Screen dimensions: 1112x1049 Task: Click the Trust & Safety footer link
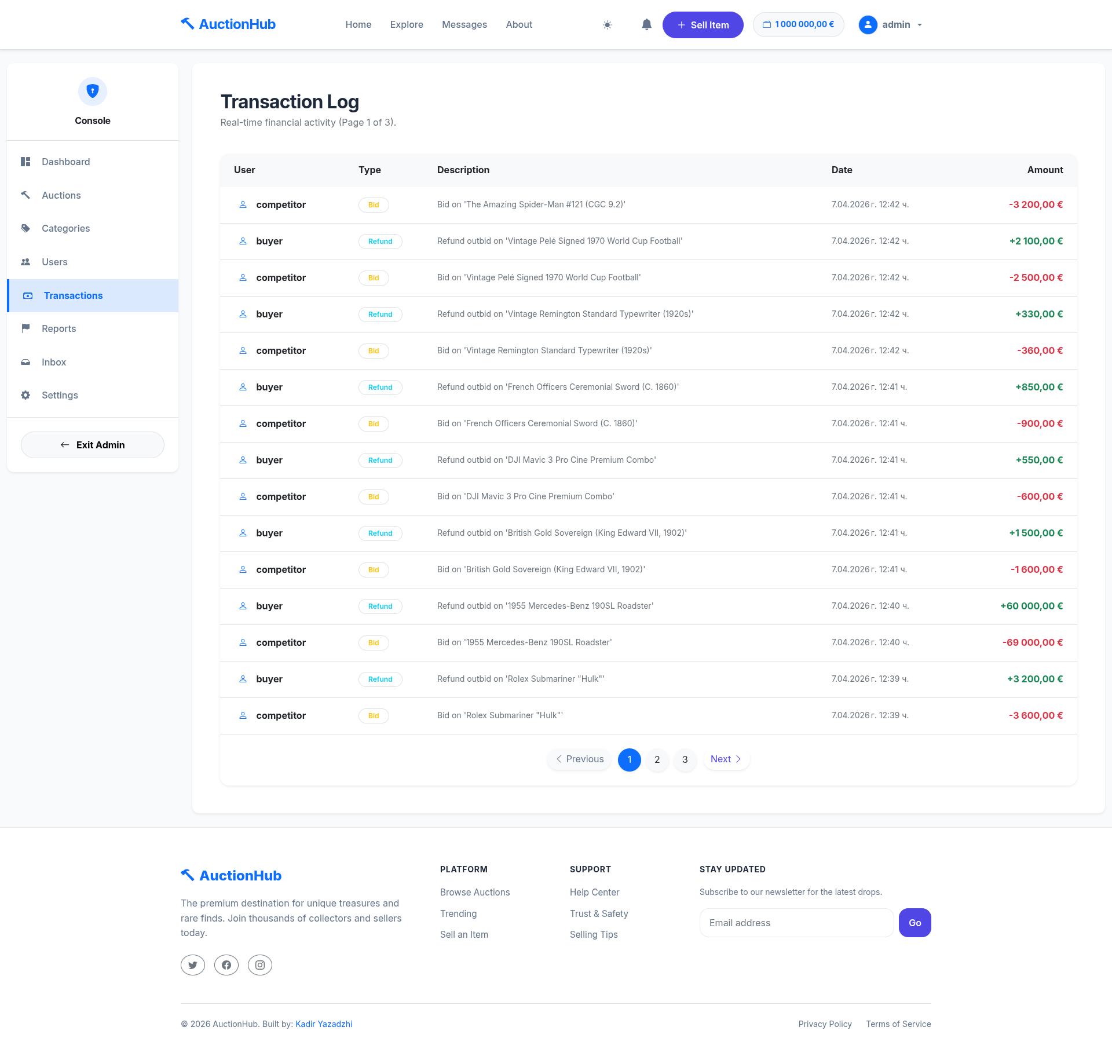(599, 913)
